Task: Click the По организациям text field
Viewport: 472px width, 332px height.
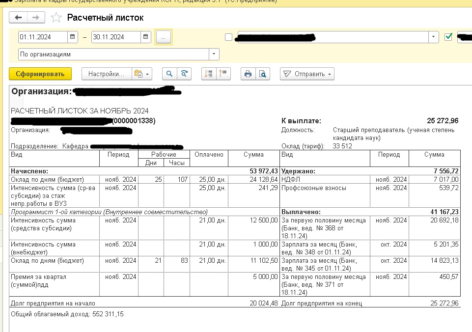Action: point(114,54)
